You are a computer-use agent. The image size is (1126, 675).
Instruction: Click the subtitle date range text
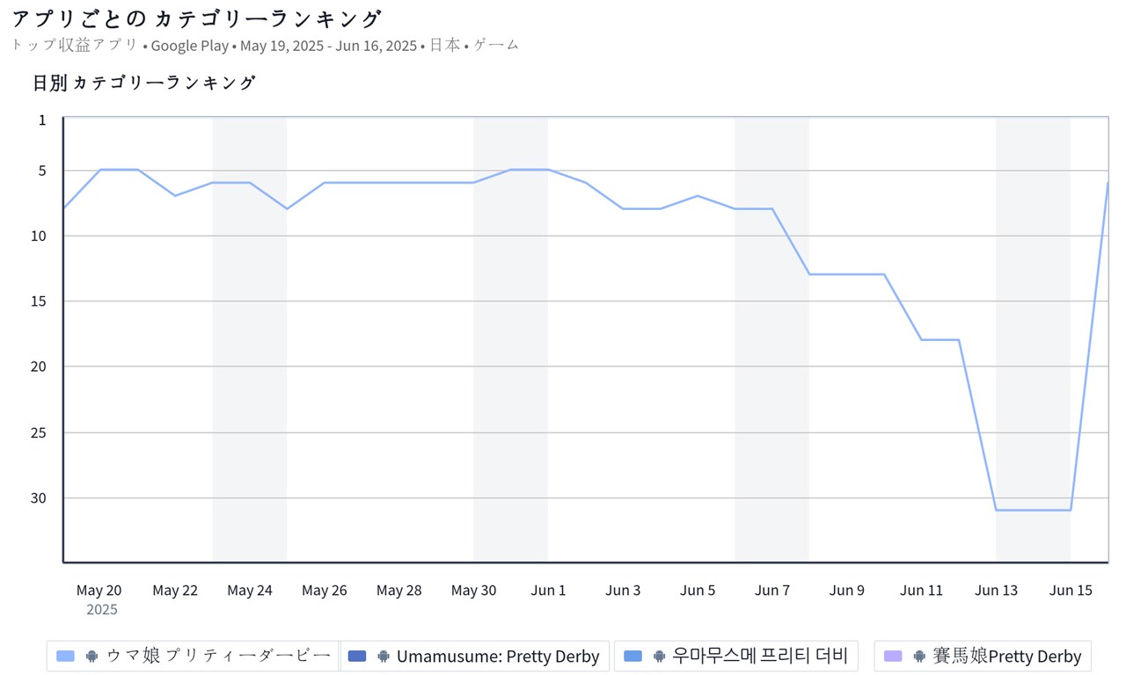pos(328,46)
